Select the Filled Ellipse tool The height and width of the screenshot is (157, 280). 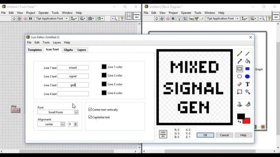pos(247,76)
